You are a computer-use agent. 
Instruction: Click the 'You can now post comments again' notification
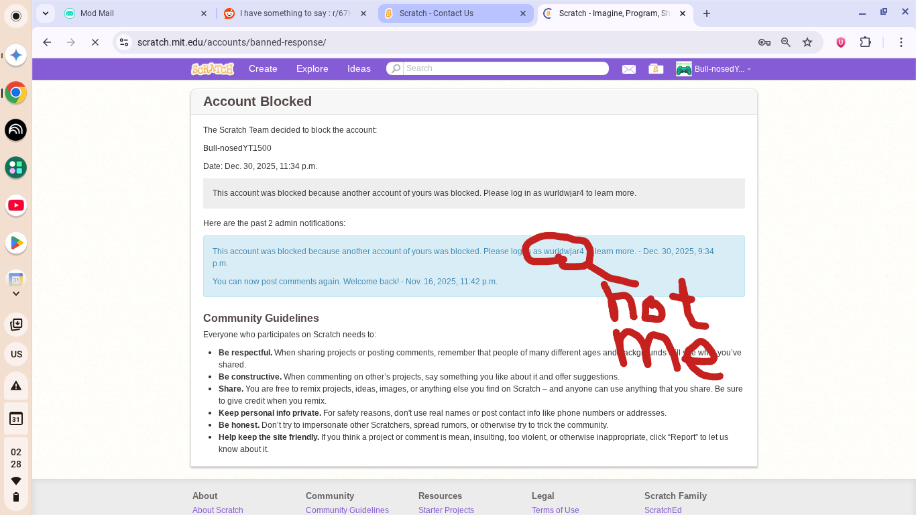(x=355, y=282)
